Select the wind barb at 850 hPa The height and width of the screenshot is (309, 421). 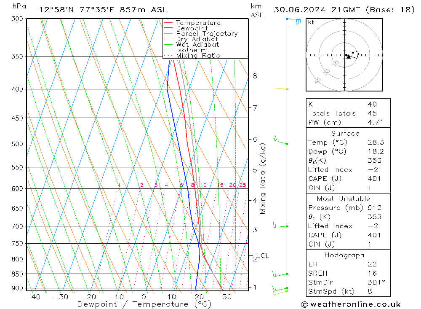click(x=280, y=274)
